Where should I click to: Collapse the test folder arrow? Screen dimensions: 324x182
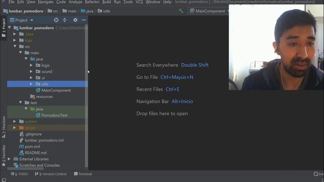click(x=20, y=102)
